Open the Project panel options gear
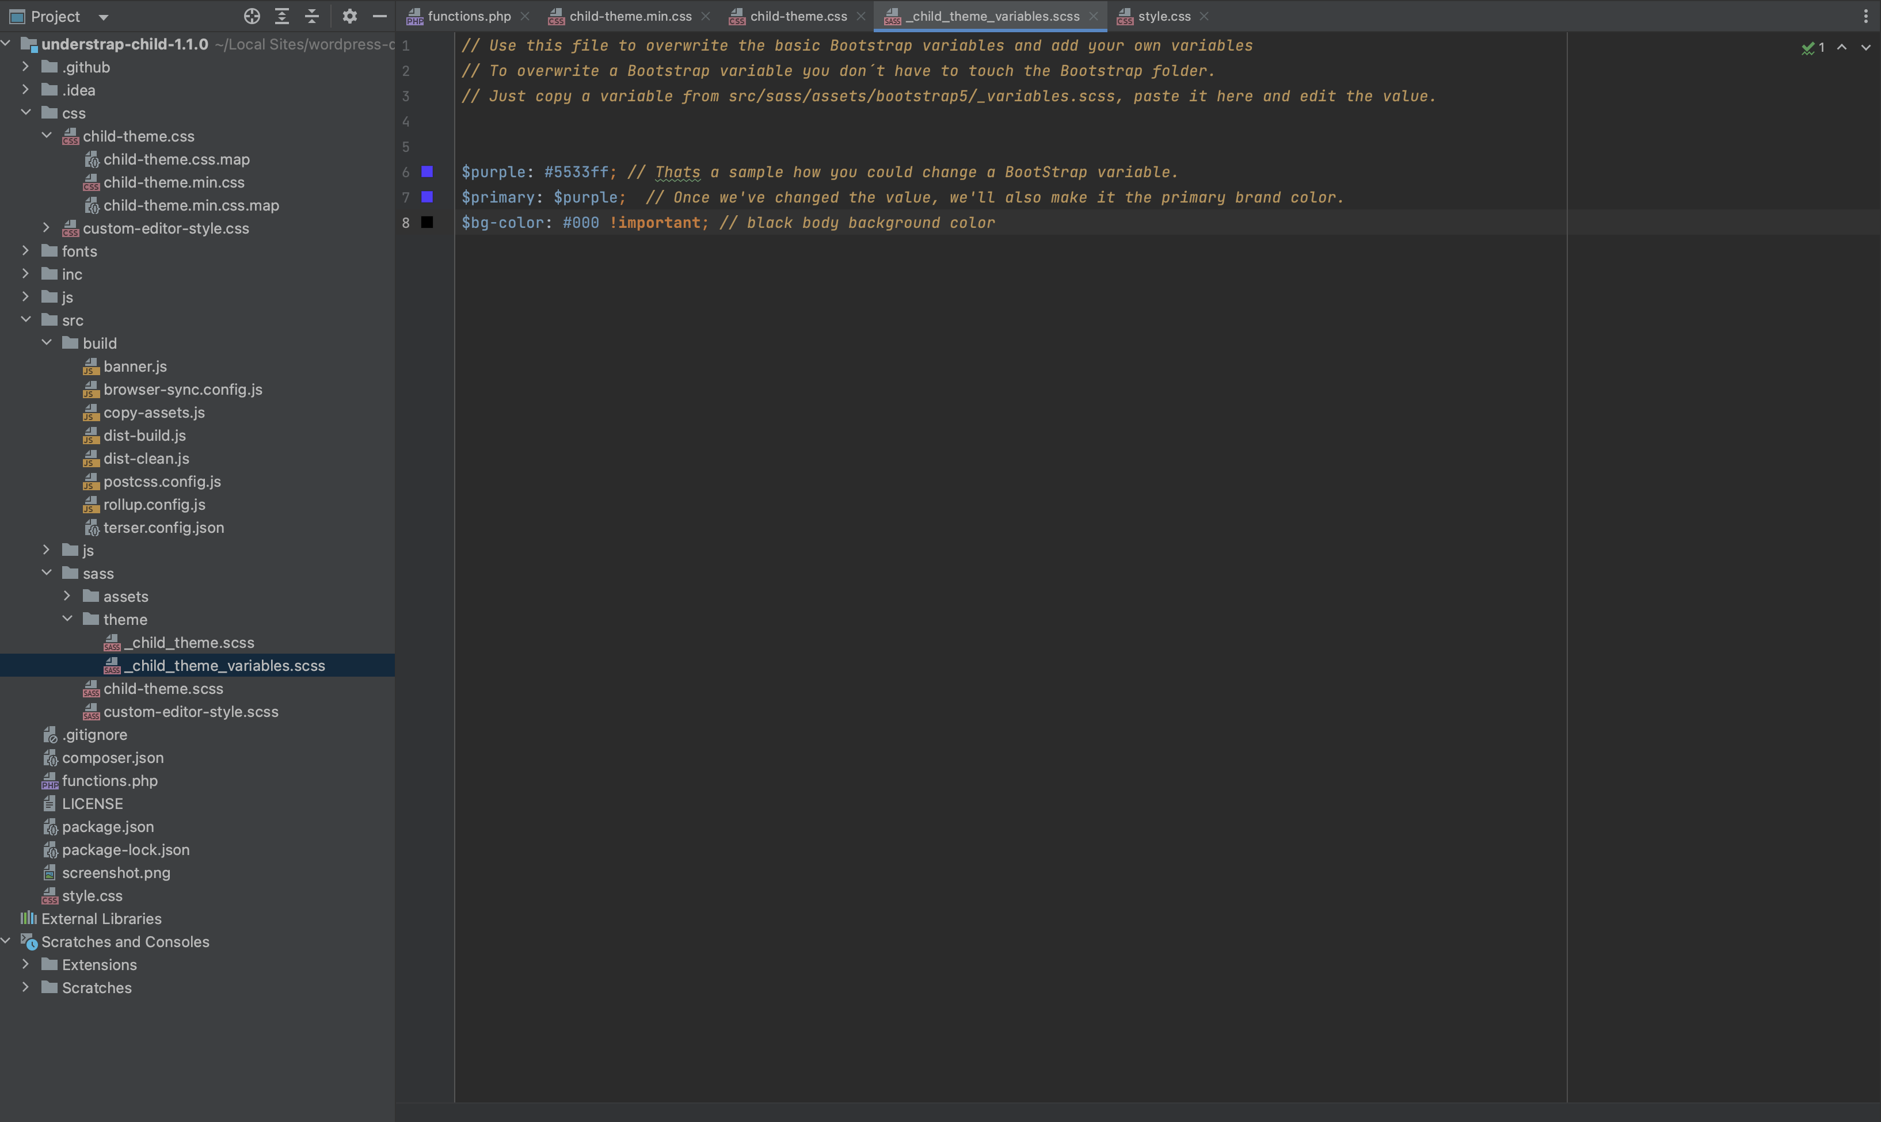 [x=349, y=16]
